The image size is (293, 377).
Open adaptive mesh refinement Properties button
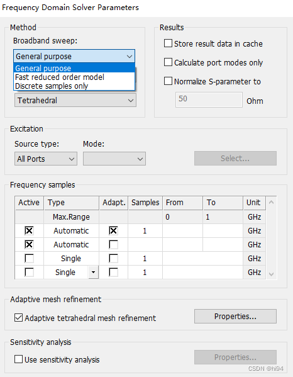[235, 316]
